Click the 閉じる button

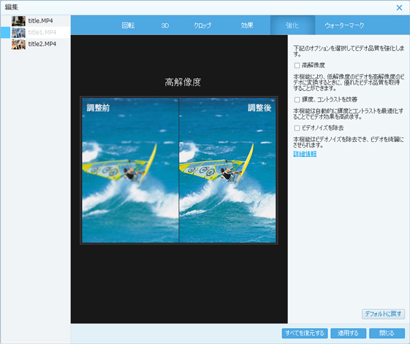387,333
